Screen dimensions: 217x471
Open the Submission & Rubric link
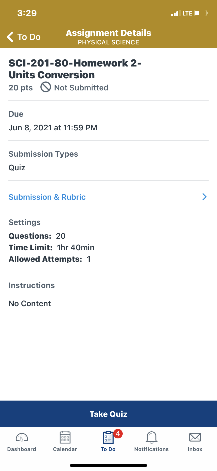point(47,197)
